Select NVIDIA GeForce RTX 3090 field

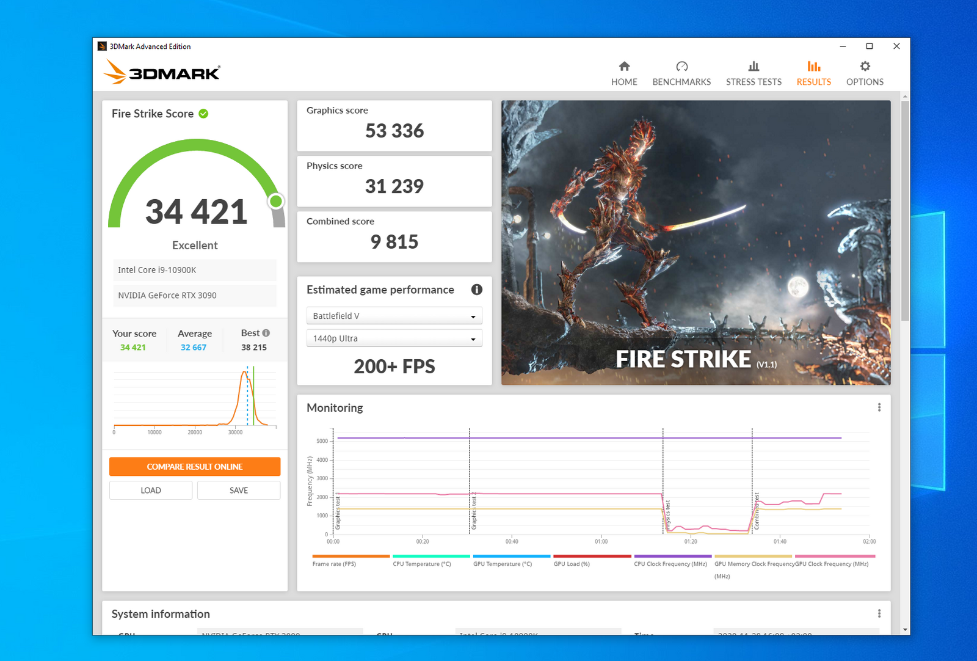[x=195, y=296]
